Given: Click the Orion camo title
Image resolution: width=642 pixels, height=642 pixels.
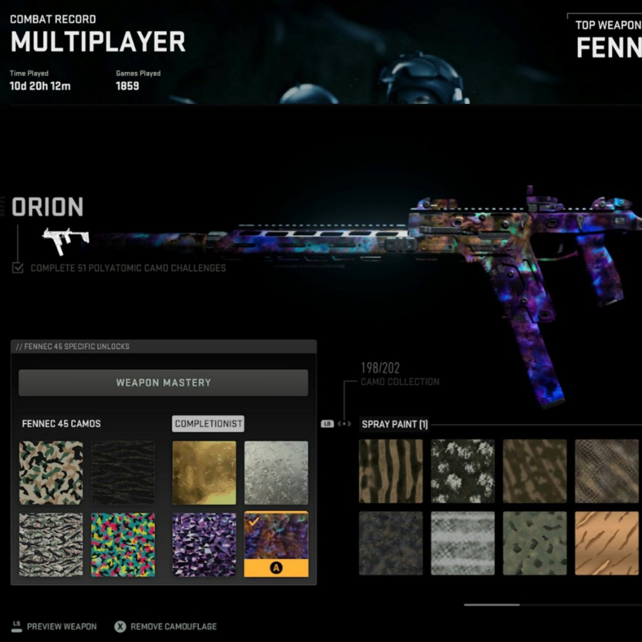Looking at the screenshot, I should pyautogui.click(x=48, y=207).
